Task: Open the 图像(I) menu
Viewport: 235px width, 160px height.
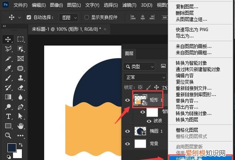Action: (x=56, y=5)
